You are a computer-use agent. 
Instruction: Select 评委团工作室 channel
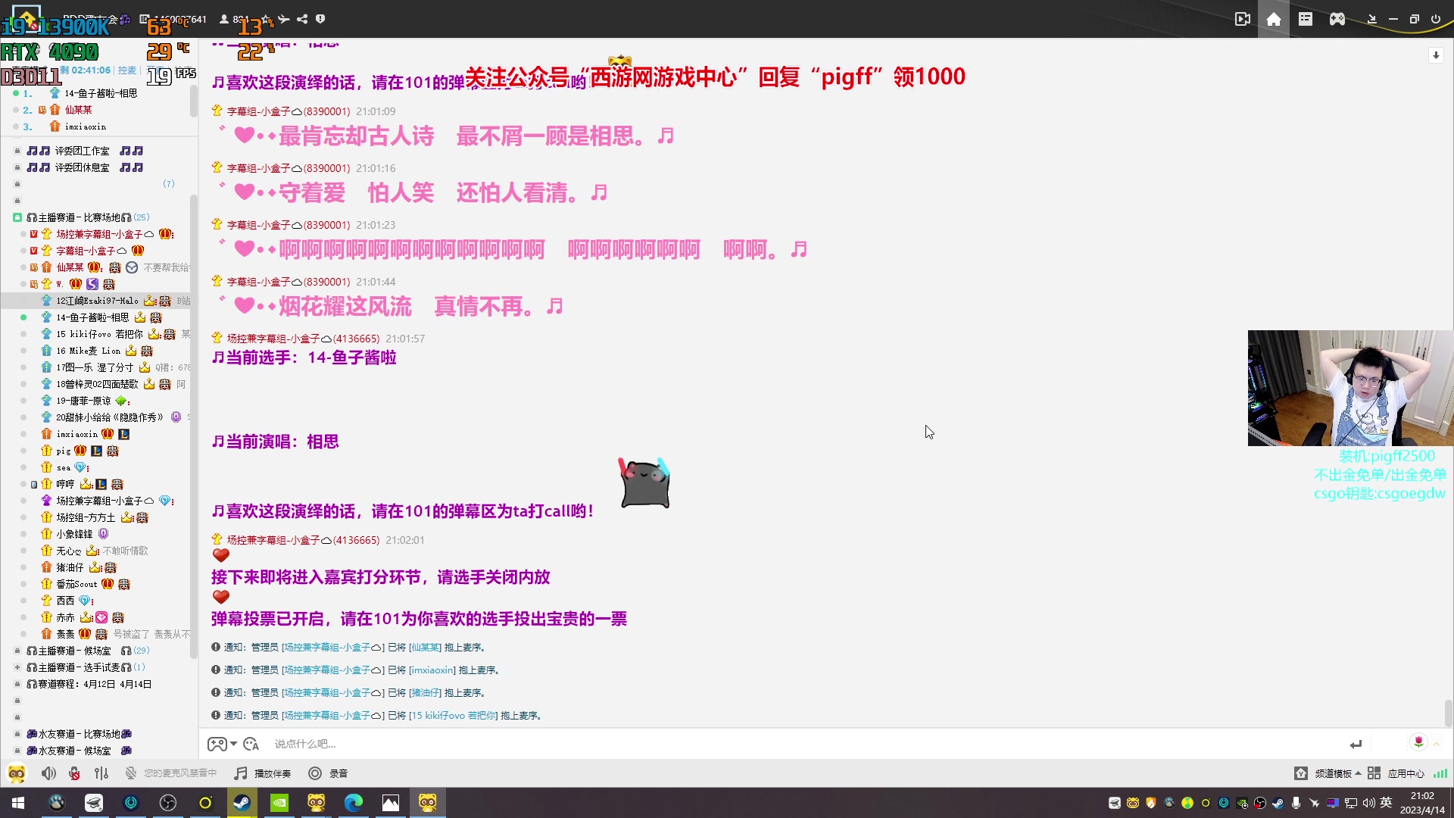click(x=82, y=151)
